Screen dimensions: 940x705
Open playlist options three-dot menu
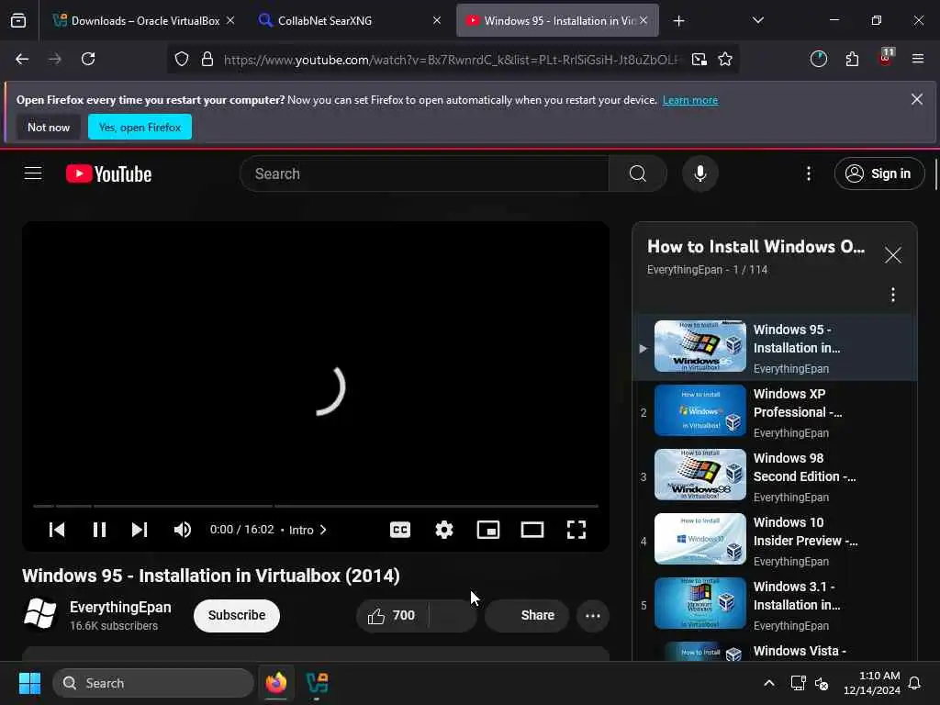pos(892,295)
